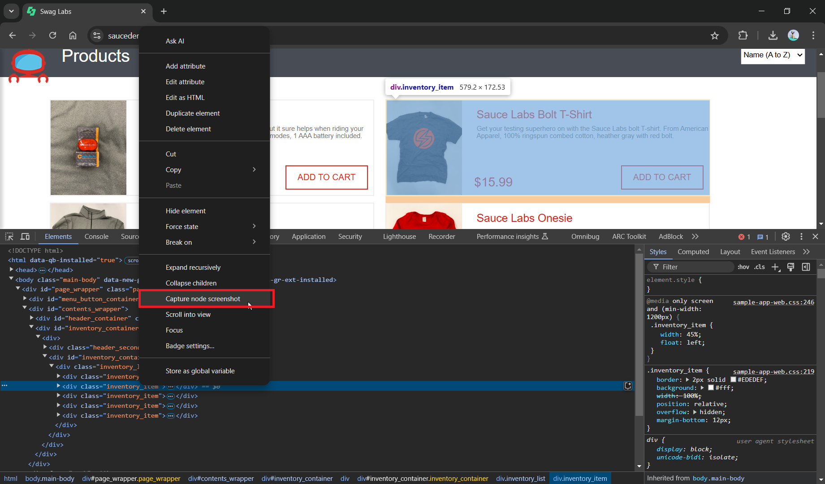Toggle the device toolbar emulation icon
Viewport: 825px width, 484px height.
(25, 236)
